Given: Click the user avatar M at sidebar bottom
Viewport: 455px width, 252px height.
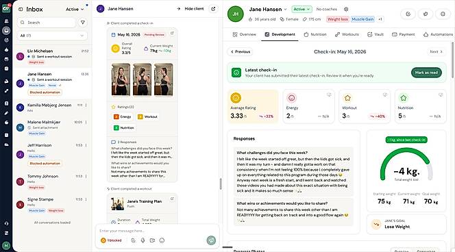Looking at the screenshot, I should 6,246.
